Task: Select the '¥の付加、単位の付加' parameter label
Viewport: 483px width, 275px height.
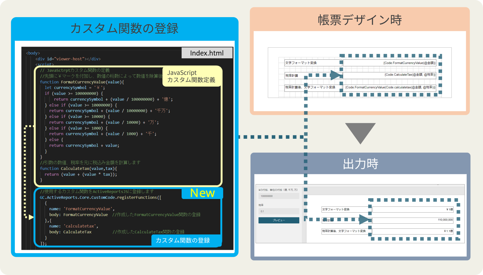Action: click(x=278, y=190)
